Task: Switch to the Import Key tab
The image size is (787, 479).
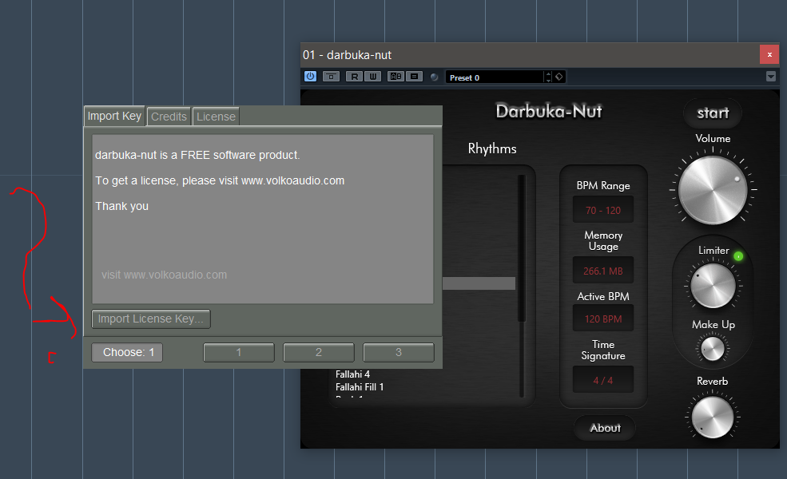Action: 114,116
